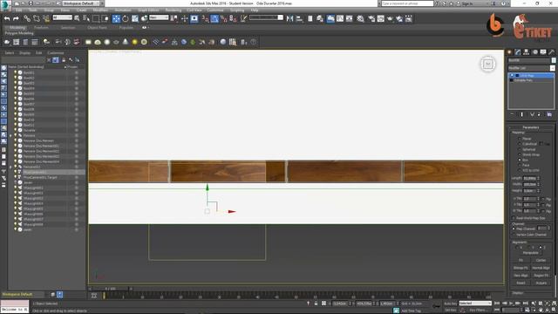Activate the Select and Rotate tool

(126, 19)
